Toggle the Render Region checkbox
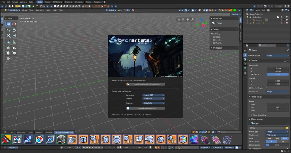 point(250,88)
